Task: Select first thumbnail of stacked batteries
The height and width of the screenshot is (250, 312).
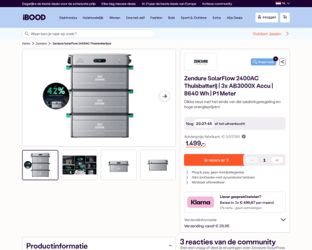Action: (x=40, y=165)
